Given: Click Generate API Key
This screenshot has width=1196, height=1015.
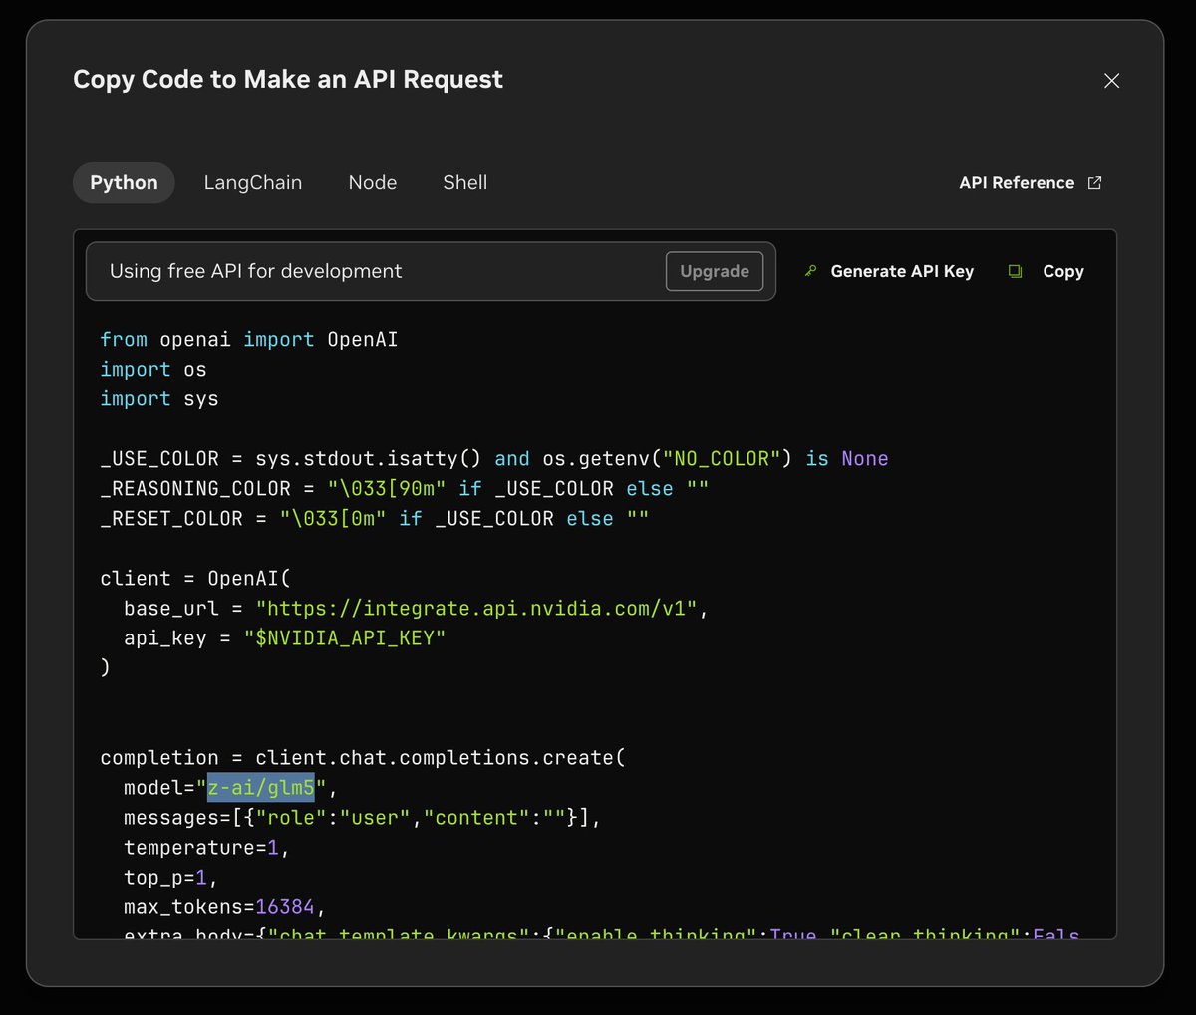Looking at the screenshot, I should point(902,271).
